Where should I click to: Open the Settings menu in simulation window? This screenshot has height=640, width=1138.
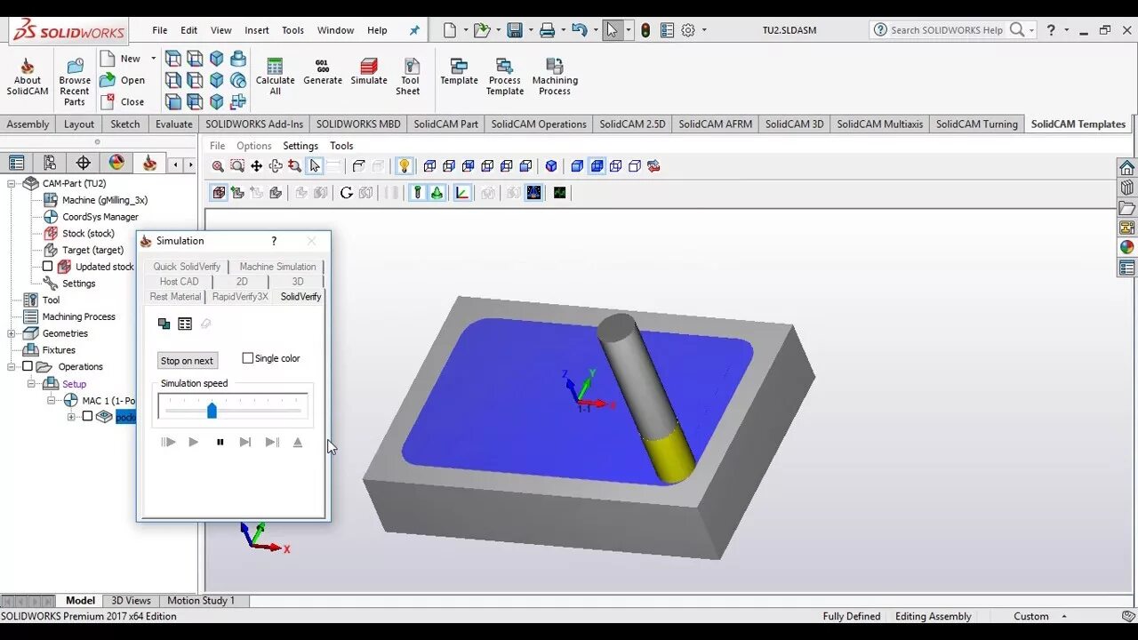(301, 146)
